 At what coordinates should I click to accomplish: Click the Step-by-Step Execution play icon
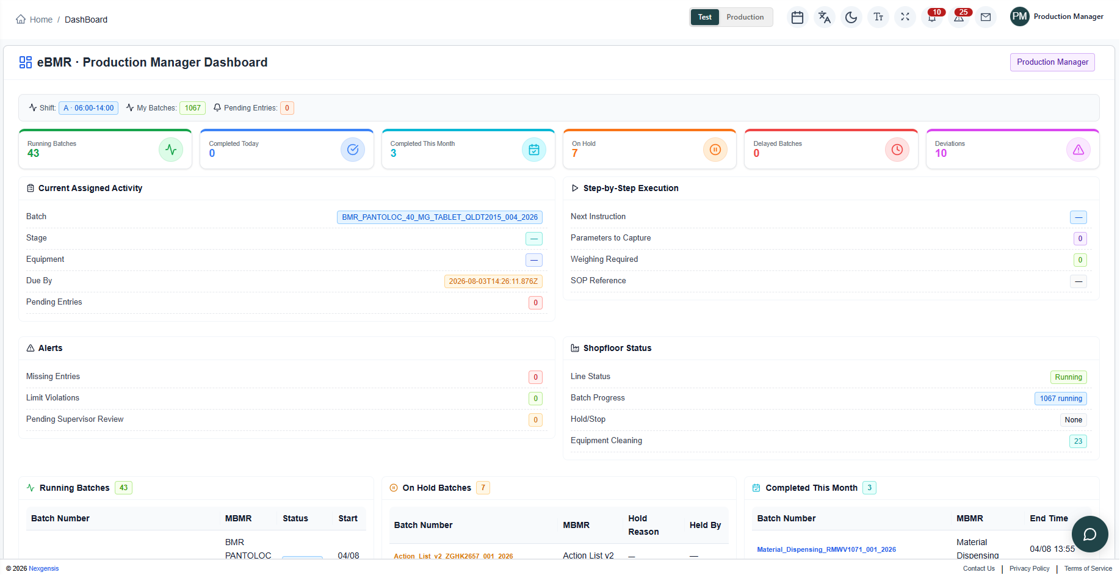(x=575, y=188)
